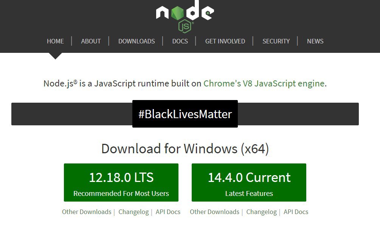Visit the GET INVOLVED page

(225, 41)
